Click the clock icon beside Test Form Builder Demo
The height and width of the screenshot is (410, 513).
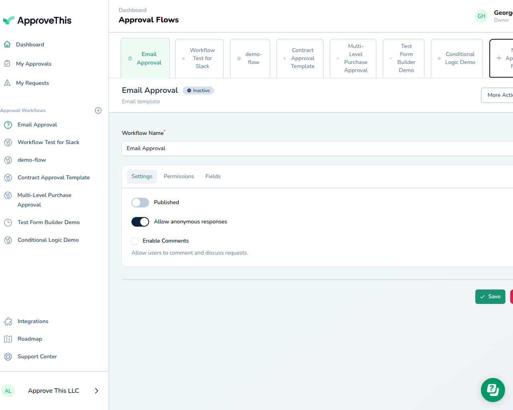pyautogui.click(x=8, y=223)
